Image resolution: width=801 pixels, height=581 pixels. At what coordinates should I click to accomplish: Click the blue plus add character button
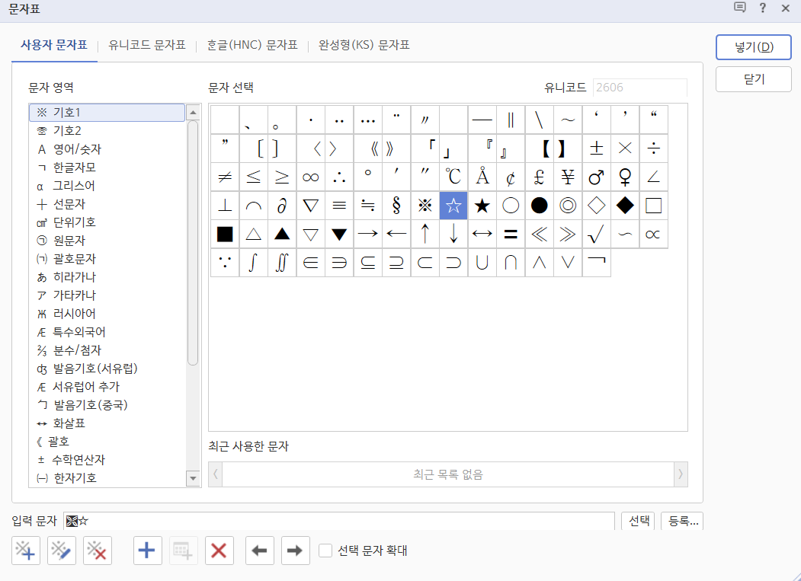click(x=148, y=551)
